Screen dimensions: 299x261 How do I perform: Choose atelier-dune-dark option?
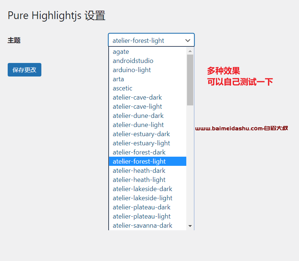pyautogui.click(x=147, y=116)
